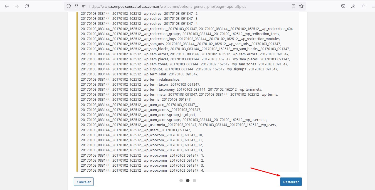Image resolution: width=375 pixels, height=190 pixels.
Task: Select the active middle step dot
Action: (x=188, y=181)
